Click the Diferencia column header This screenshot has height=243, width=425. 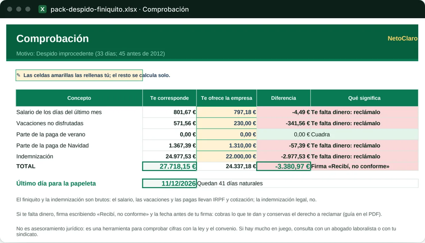[x=284, y=98]
